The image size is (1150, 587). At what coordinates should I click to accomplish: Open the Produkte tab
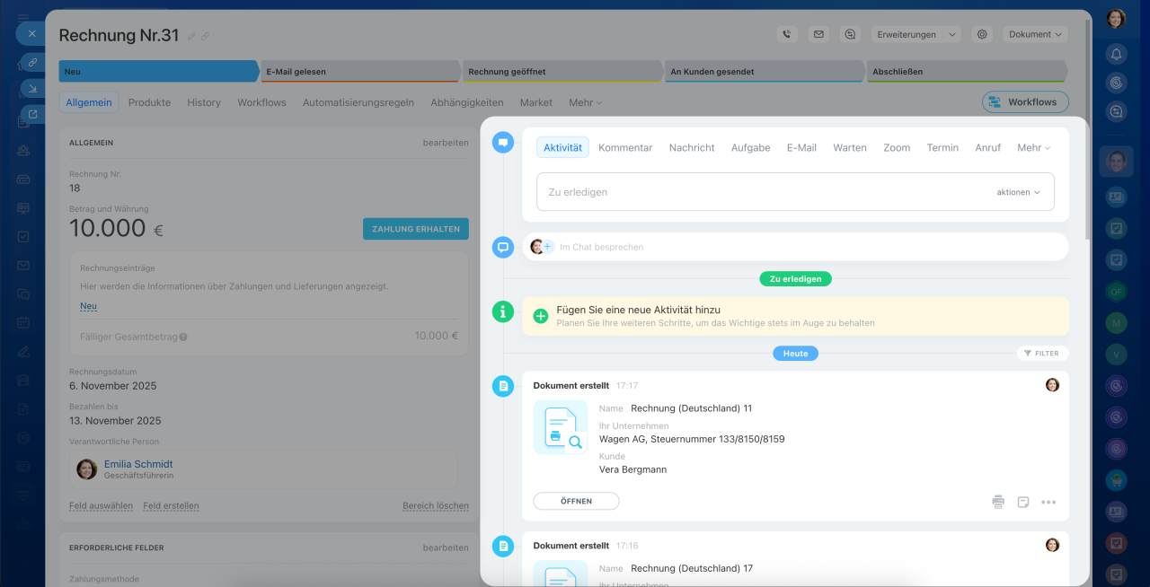(x=149, y=102)
